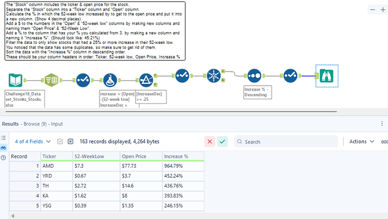Click the $3.7 open price cell
This screenshot has width=388, height=219.
(x=141, y=176)
